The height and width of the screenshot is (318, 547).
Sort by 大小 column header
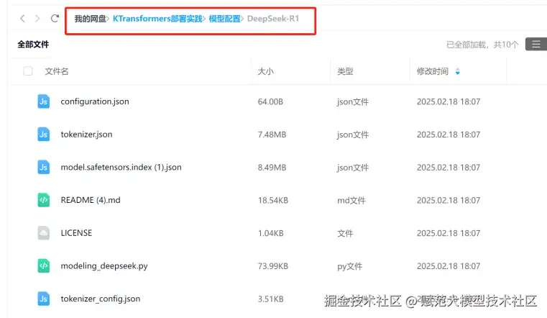point(265,71)
